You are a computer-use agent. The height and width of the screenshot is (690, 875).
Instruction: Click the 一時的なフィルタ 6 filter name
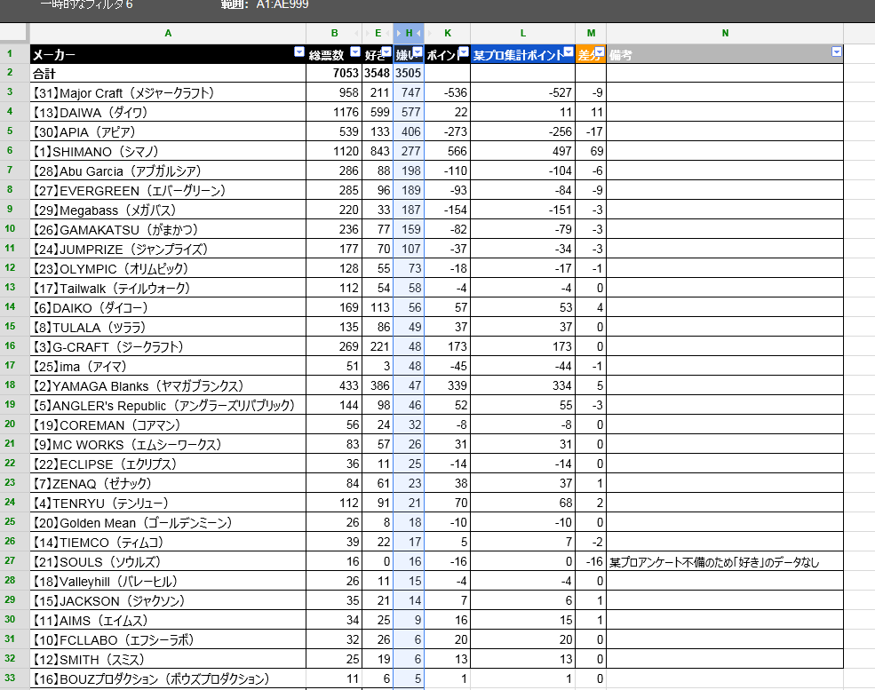click(x=86, y=4)
